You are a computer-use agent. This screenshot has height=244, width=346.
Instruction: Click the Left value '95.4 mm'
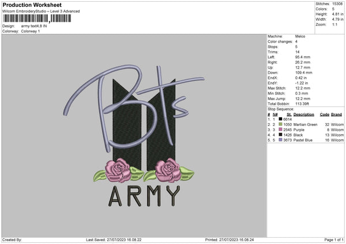click(303, 57)
